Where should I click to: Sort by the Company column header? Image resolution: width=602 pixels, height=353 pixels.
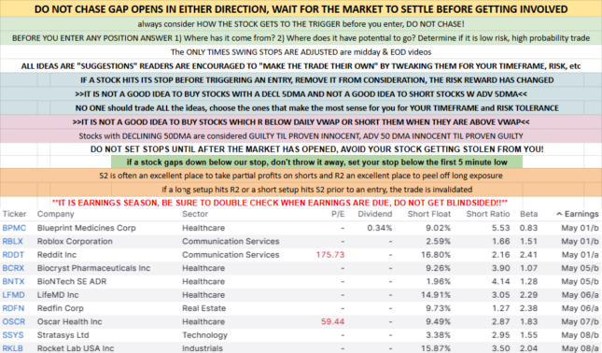tap(56, 214)
